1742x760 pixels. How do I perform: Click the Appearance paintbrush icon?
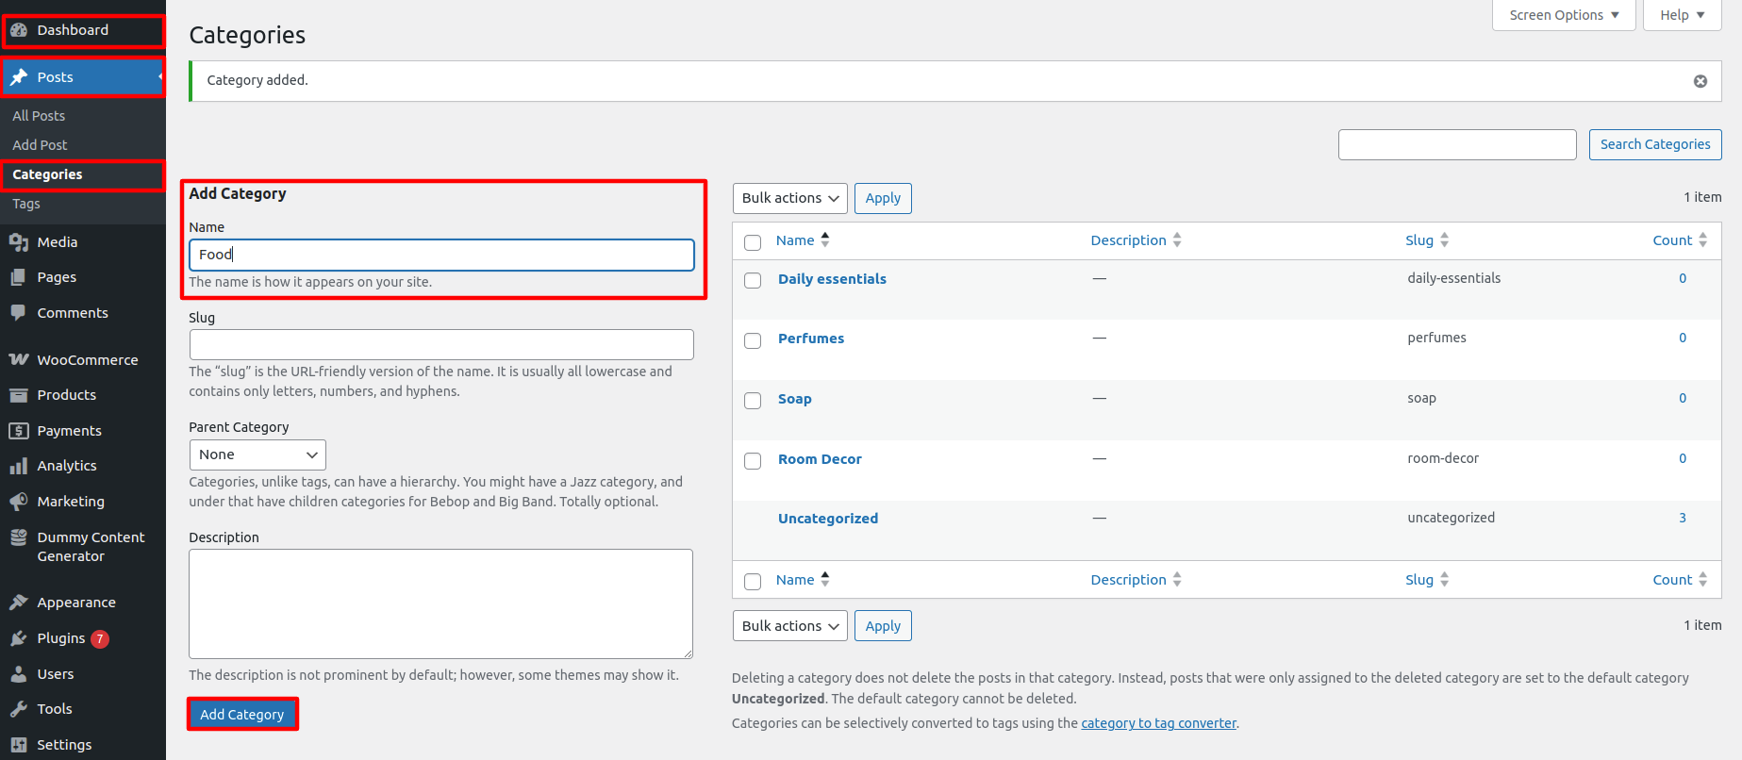click(x=19, y=603)
